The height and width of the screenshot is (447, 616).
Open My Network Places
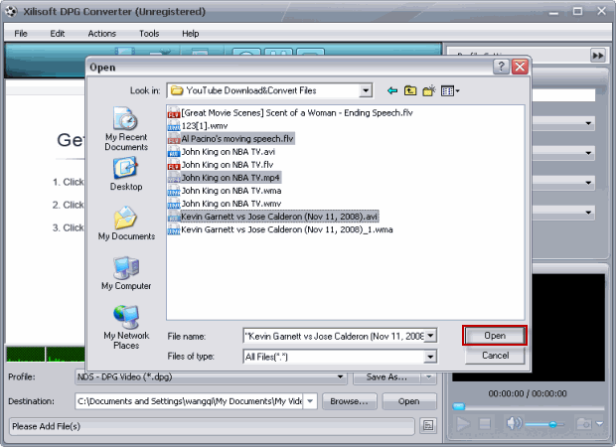pyautogui.click(x=126, y=327)
